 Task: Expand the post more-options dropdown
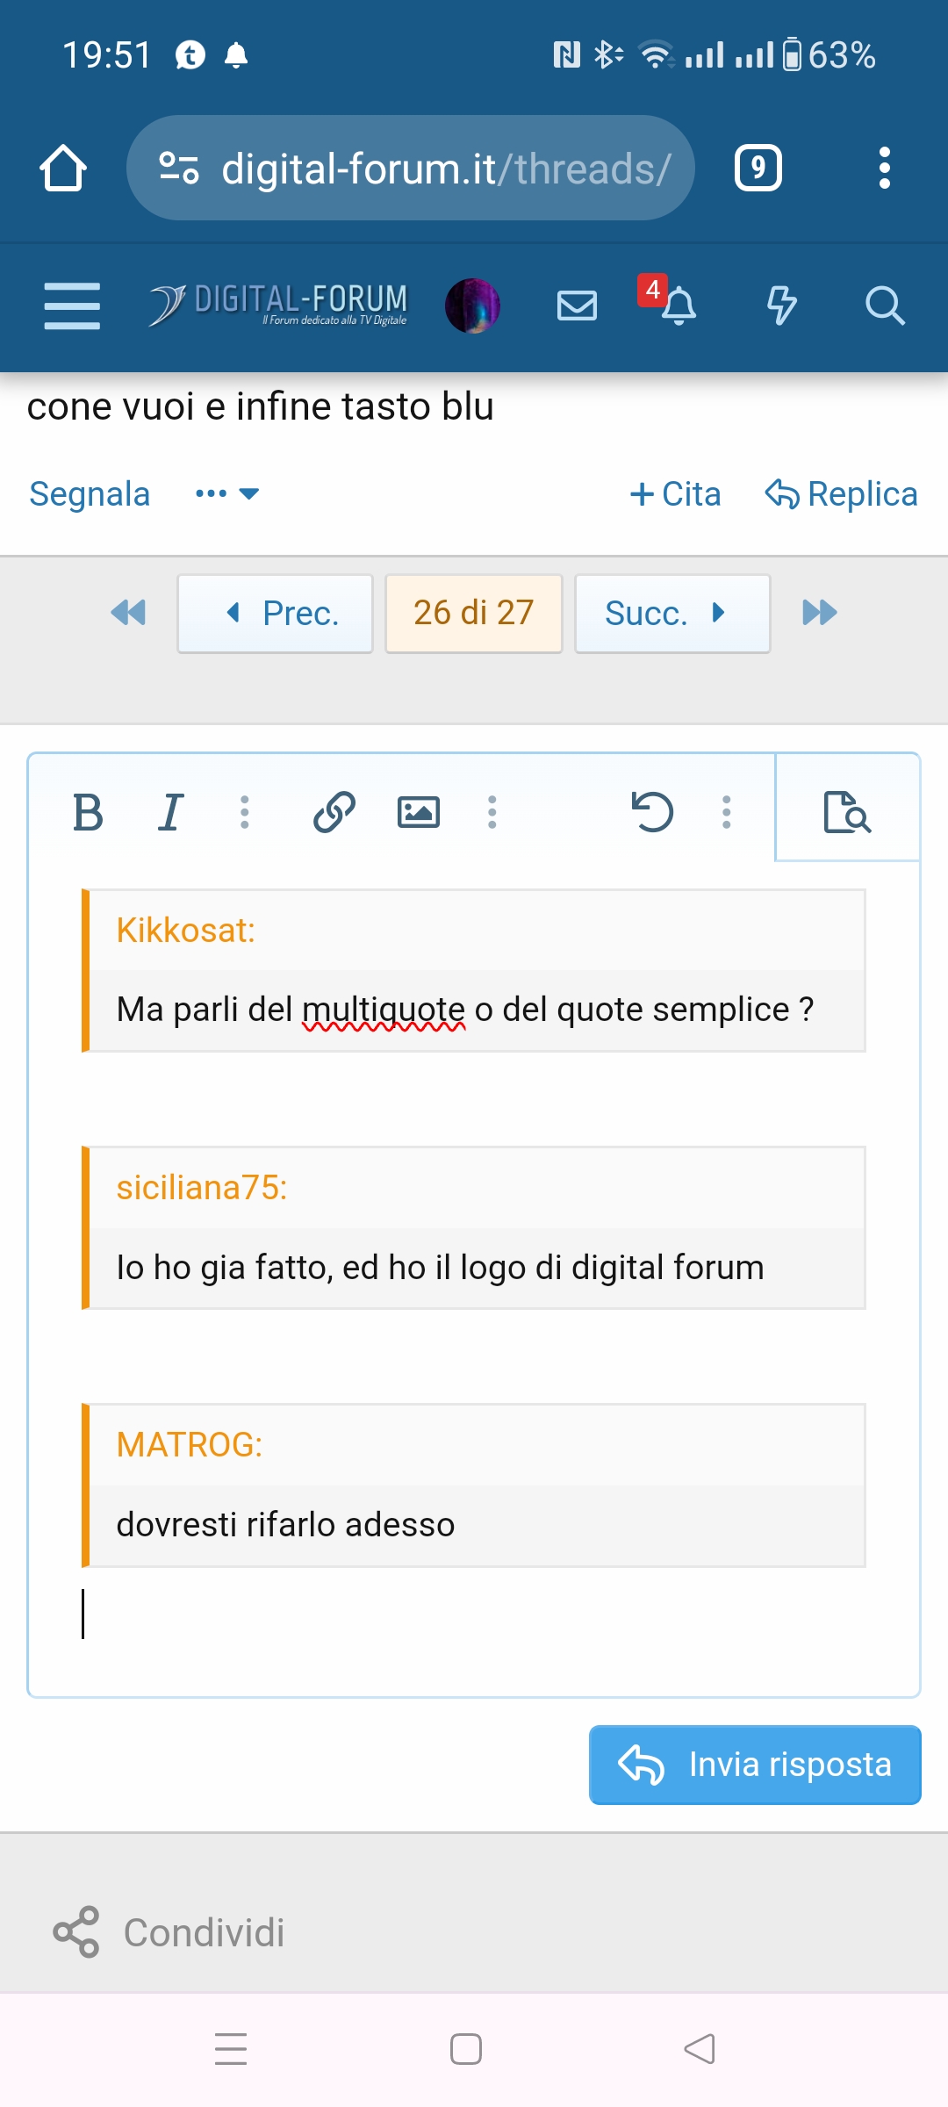(226, 493)
